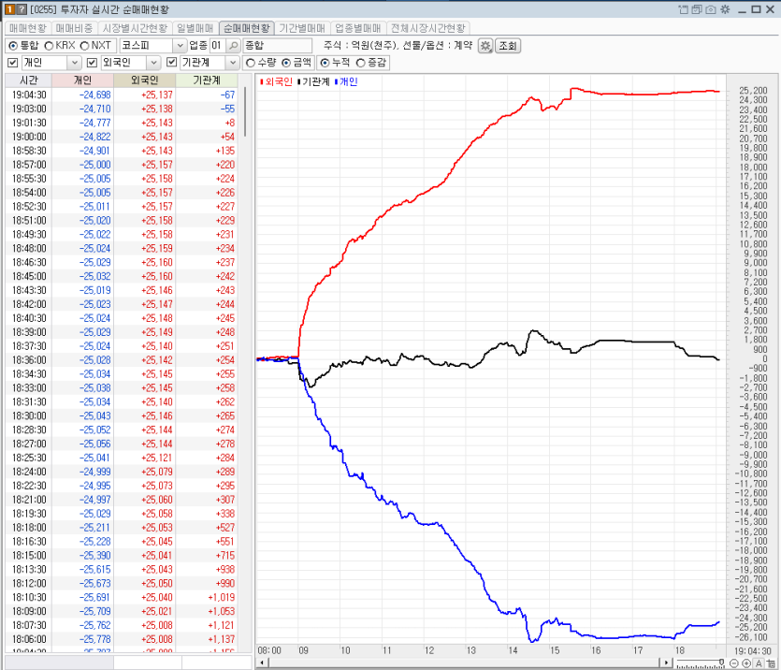Click the duplicate-window icon in title bar
This screenshot has height=670, width=781.
697,9
